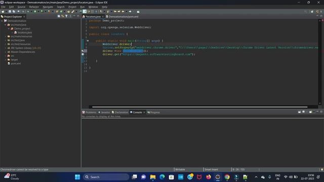Open Project Explorer view menu dots
Image resolution: width=324 pixels, height=182 pixels.
tap(71, 16)
